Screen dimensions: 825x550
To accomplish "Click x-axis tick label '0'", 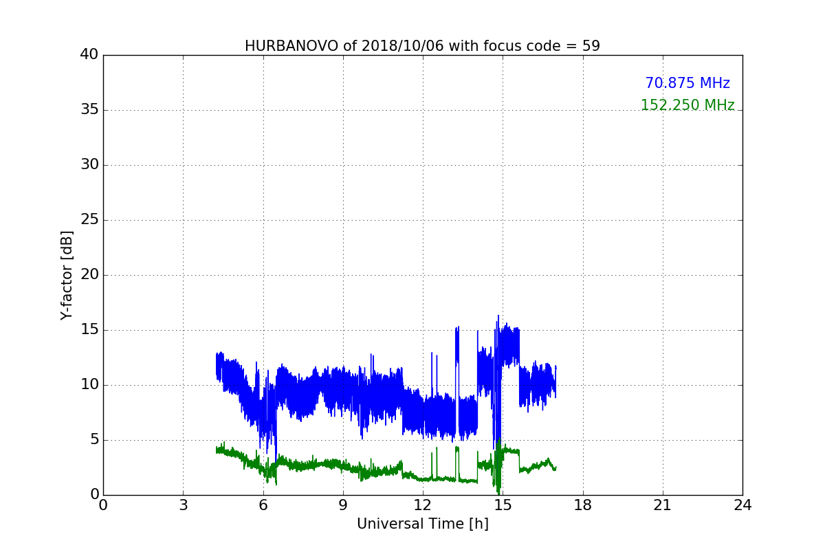I will (103, 505).
